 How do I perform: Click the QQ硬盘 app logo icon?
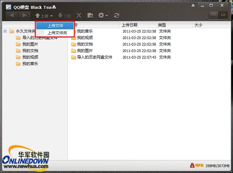click(x=8, y=7)
